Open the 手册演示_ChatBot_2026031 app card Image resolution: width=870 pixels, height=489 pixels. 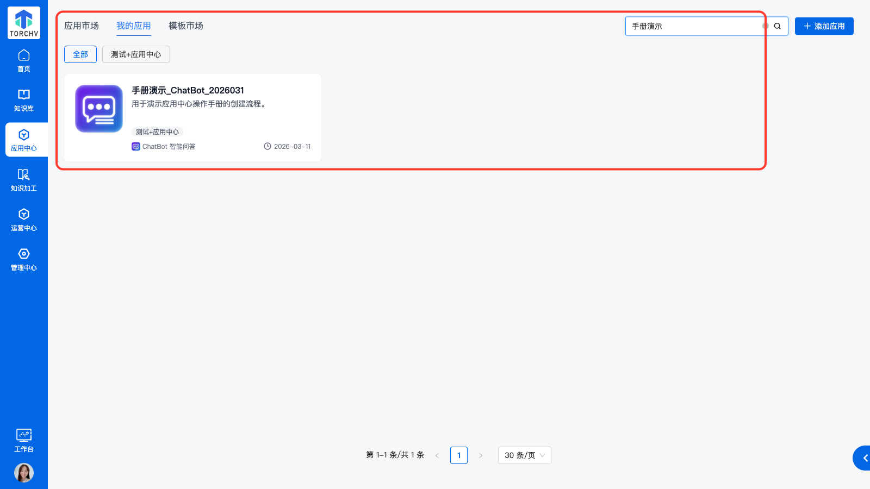coord(192,117)
